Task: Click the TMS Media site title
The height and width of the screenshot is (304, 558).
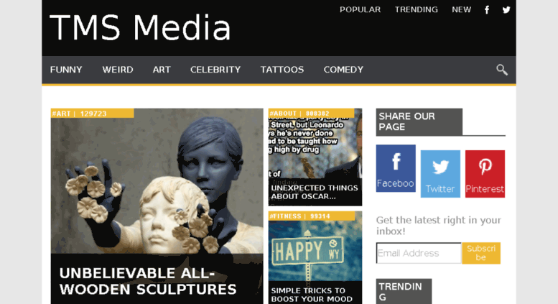Action: click(140, 28)
